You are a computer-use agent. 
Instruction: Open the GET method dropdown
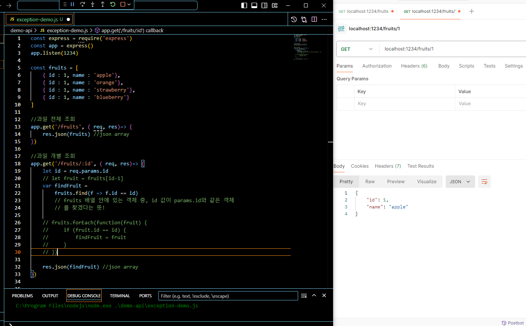(357, 49)
